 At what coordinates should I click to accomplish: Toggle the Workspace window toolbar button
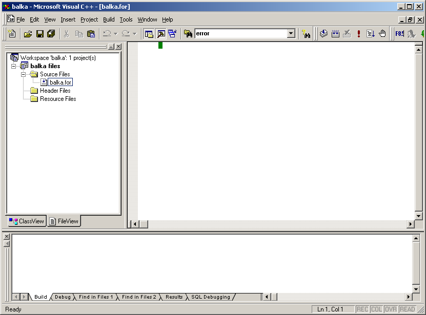point(149,34)
